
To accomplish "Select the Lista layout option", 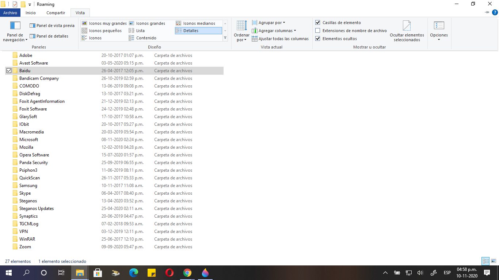I will [137, 31].
